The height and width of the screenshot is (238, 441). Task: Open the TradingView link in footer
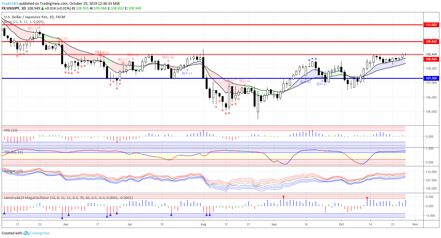(40, 233)
